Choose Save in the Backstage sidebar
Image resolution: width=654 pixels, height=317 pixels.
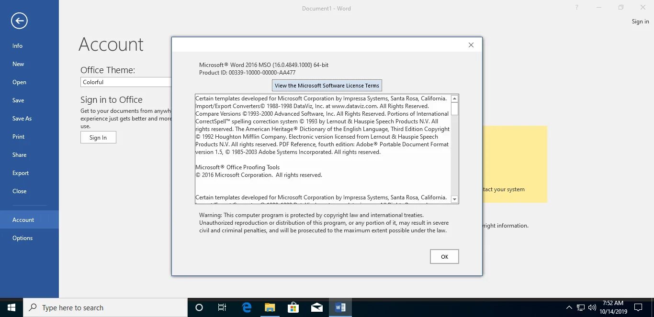coord(29,100)
